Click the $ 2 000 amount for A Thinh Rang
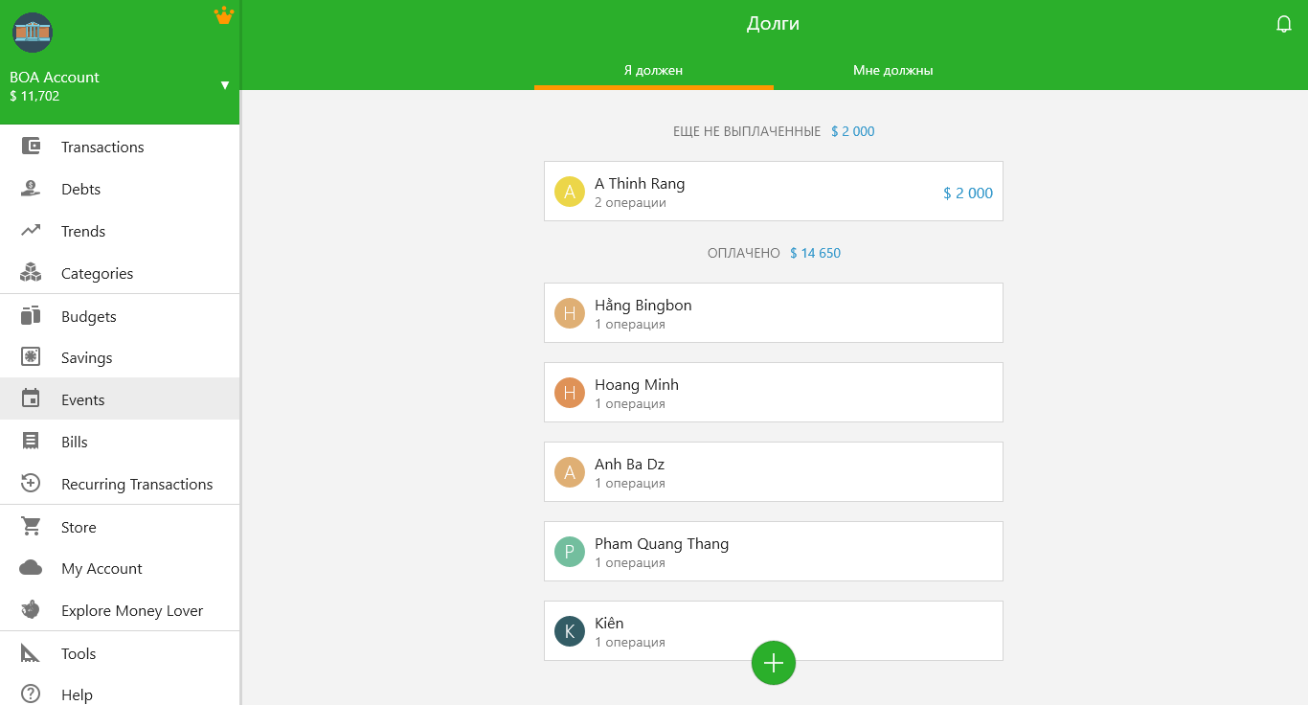This screenshot has height=705, width=1308. tap(968, 193)
